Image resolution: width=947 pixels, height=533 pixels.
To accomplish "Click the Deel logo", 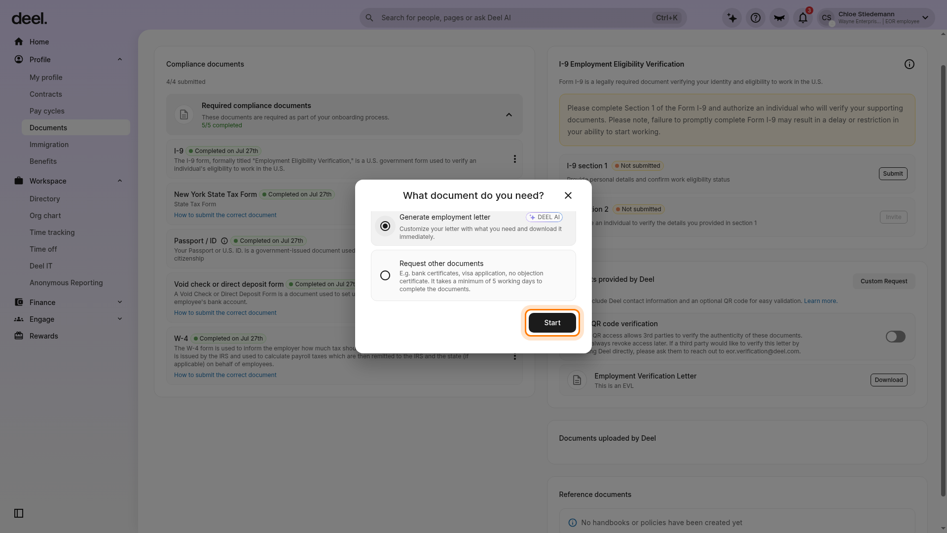I will click(29, 18).
